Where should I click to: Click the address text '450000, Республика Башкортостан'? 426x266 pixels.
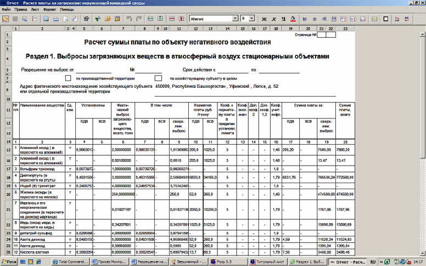(x=190, y=86)
